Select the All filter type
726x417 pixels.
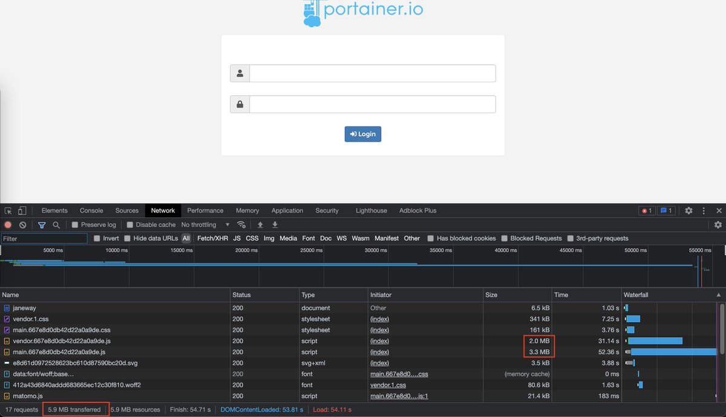(186, 238)
